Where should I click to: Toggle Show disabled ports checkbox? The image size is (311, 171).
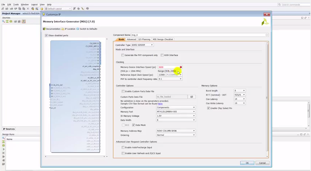[46, 35]
